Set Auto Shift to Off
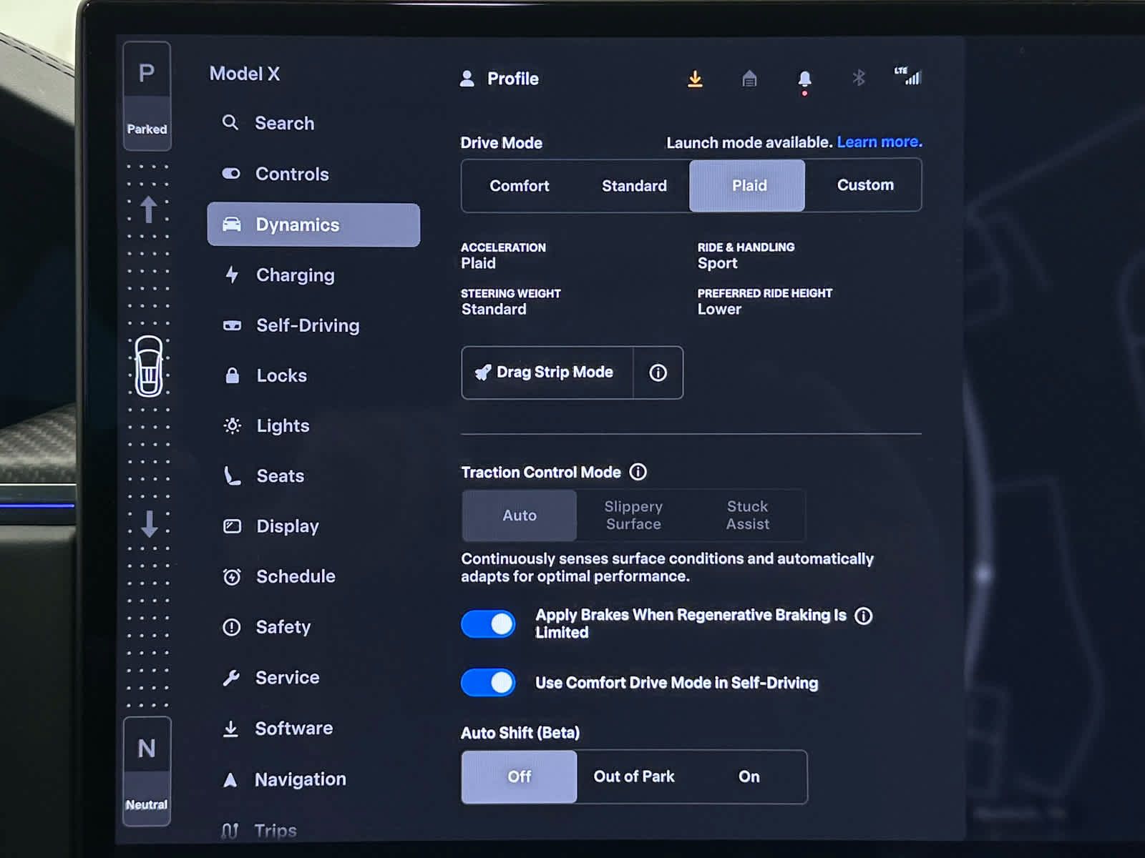The height and width of the screenshot is (858, 1145). pyautogui.click(x=520, y=777)
